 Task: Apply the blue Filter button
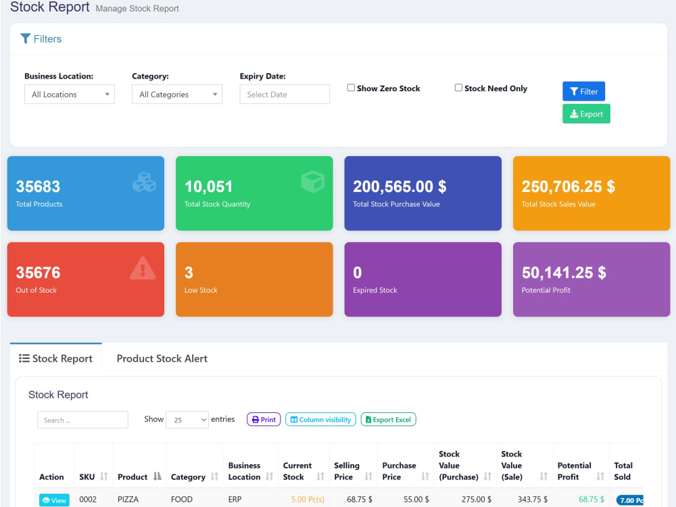[x=584, y=91]
